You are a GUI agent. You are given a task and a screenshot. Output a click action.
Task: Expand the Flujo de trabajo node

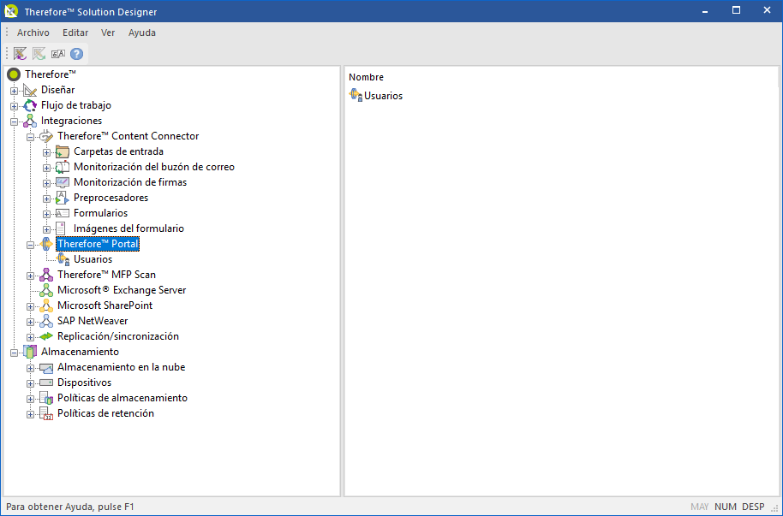point(14,106)
